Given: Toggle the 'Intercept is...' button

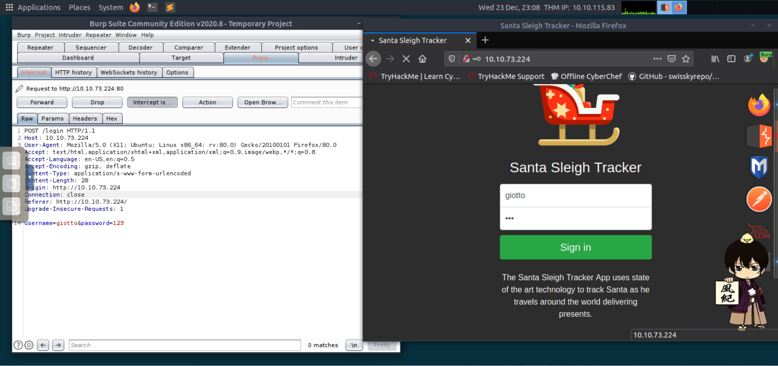Looking at the screenshot, I should pyautogui.click(x=152, y=103).
